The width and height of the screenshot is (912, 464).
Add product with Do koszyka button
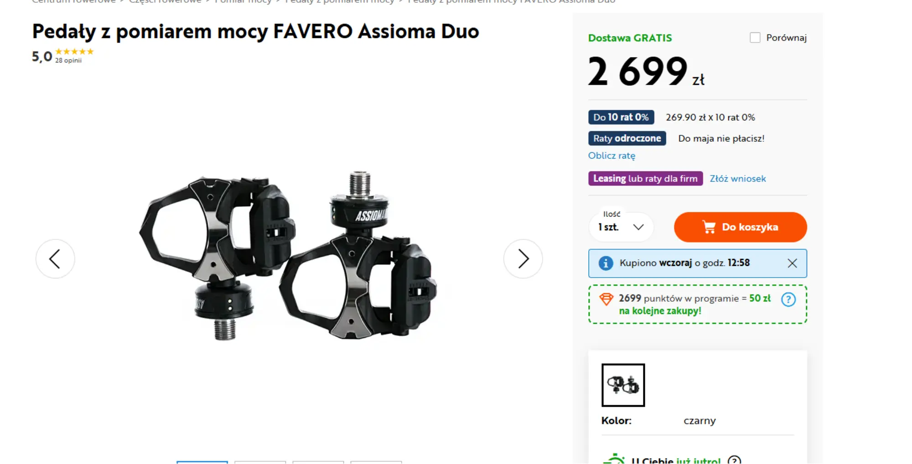tap(741, 227)
